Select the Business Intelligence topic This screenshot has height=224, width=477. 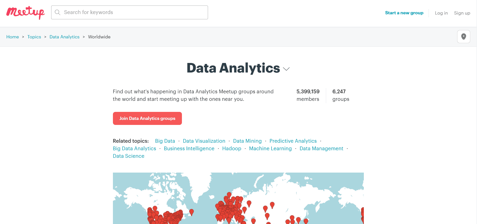pos(189,148)
